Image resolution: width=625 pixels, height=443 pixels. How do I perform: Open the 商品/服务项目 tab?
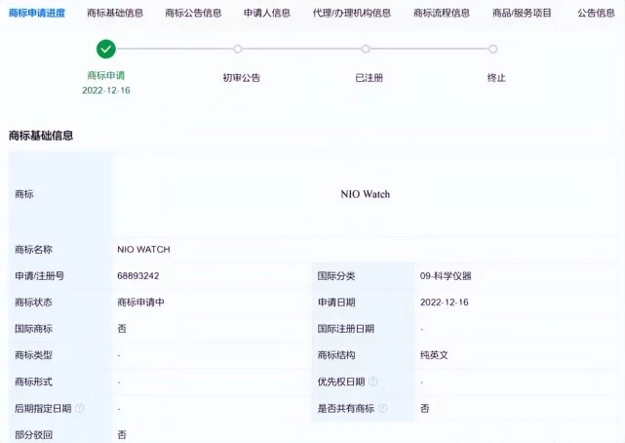(x=522, y=13)
